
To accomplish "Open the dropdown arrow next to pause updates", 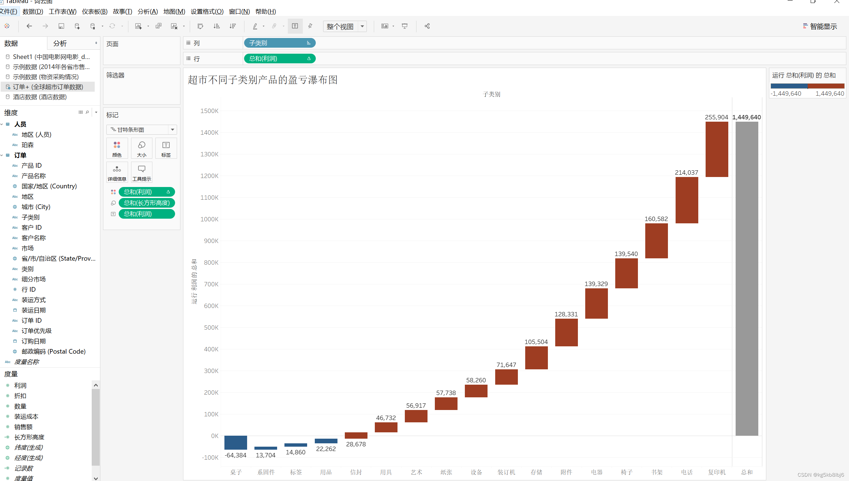I will (x=102, y=26).
